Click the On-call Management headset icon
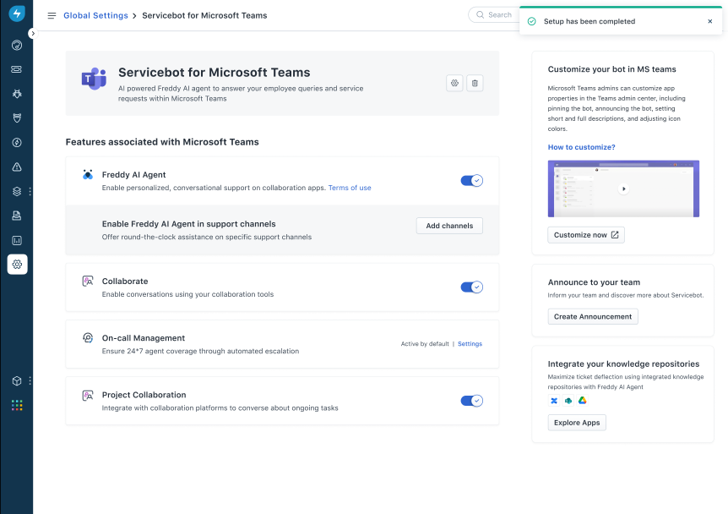Screen dimensions: 728x514 [x=88, y=338]
